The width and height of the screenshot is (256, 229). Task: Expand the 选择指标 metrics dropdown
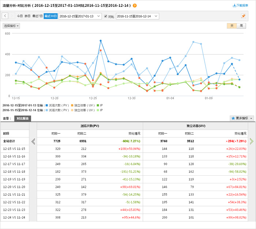point(11,26)
